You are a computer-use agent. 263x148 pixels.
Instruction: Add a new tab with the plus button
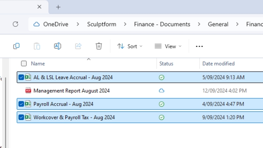(58, 7)
